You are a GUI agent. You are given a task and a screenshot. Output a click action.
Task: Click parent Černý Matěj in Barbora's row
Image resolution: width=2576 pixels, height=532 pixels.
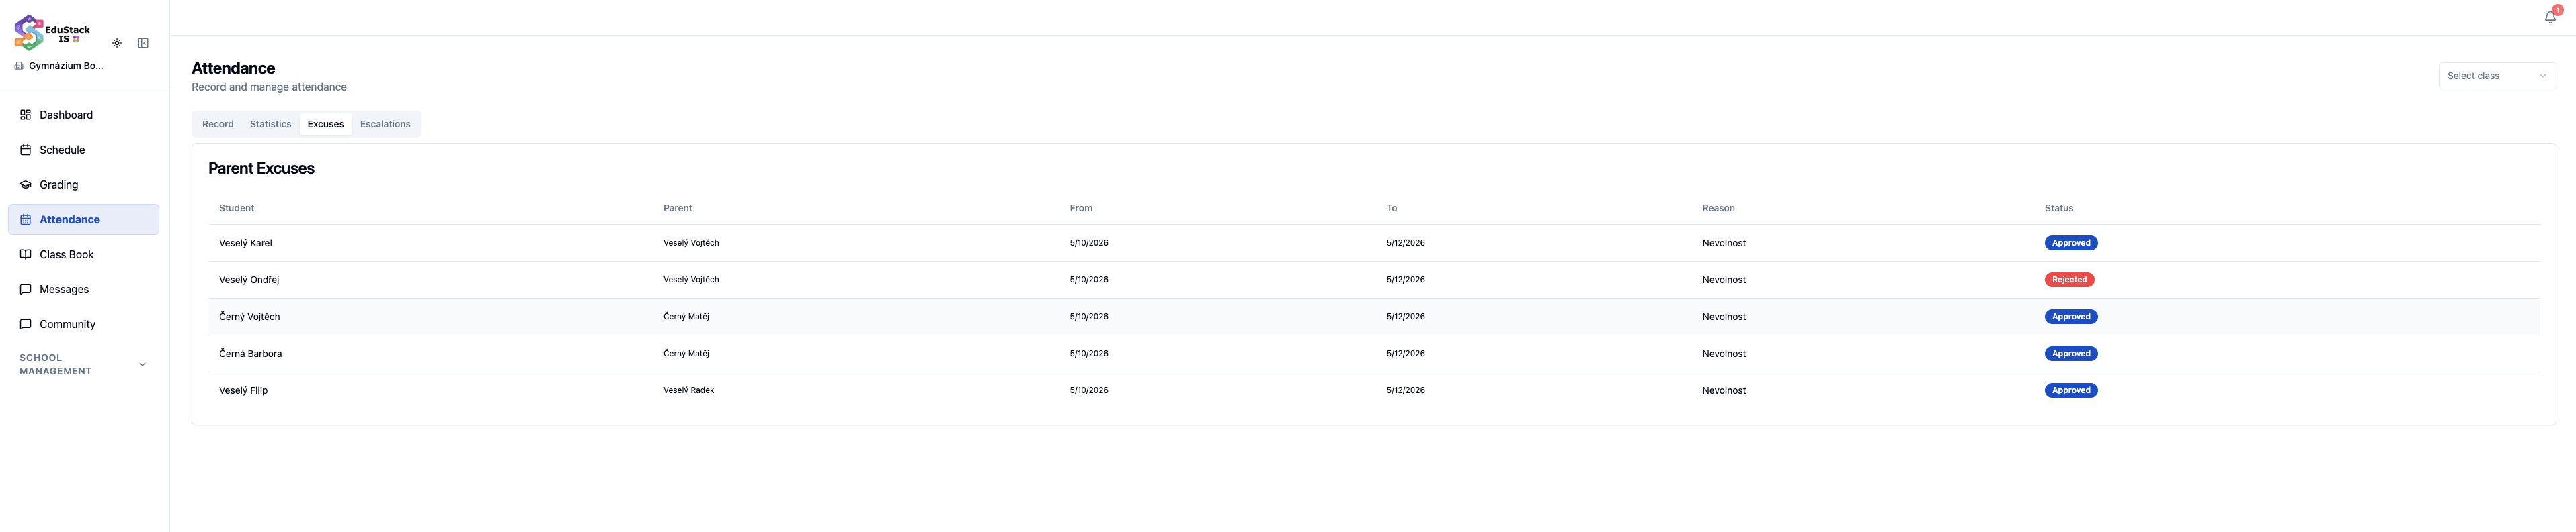click(686, 354)
